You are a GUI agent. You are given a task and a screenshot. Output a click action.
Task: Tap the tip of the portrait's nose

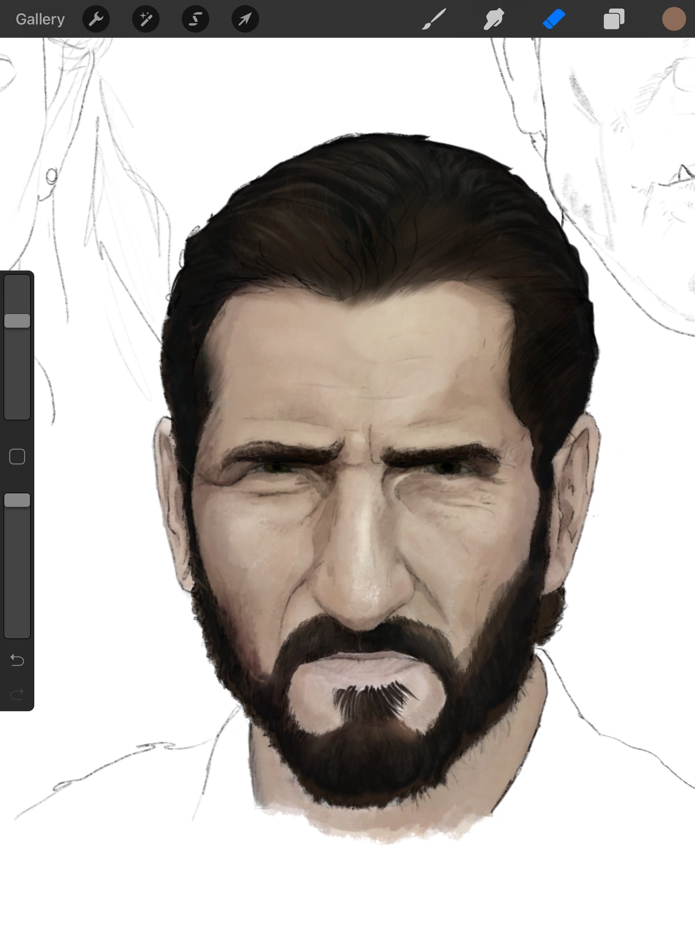pyautogui.click(x=360, y=605)
